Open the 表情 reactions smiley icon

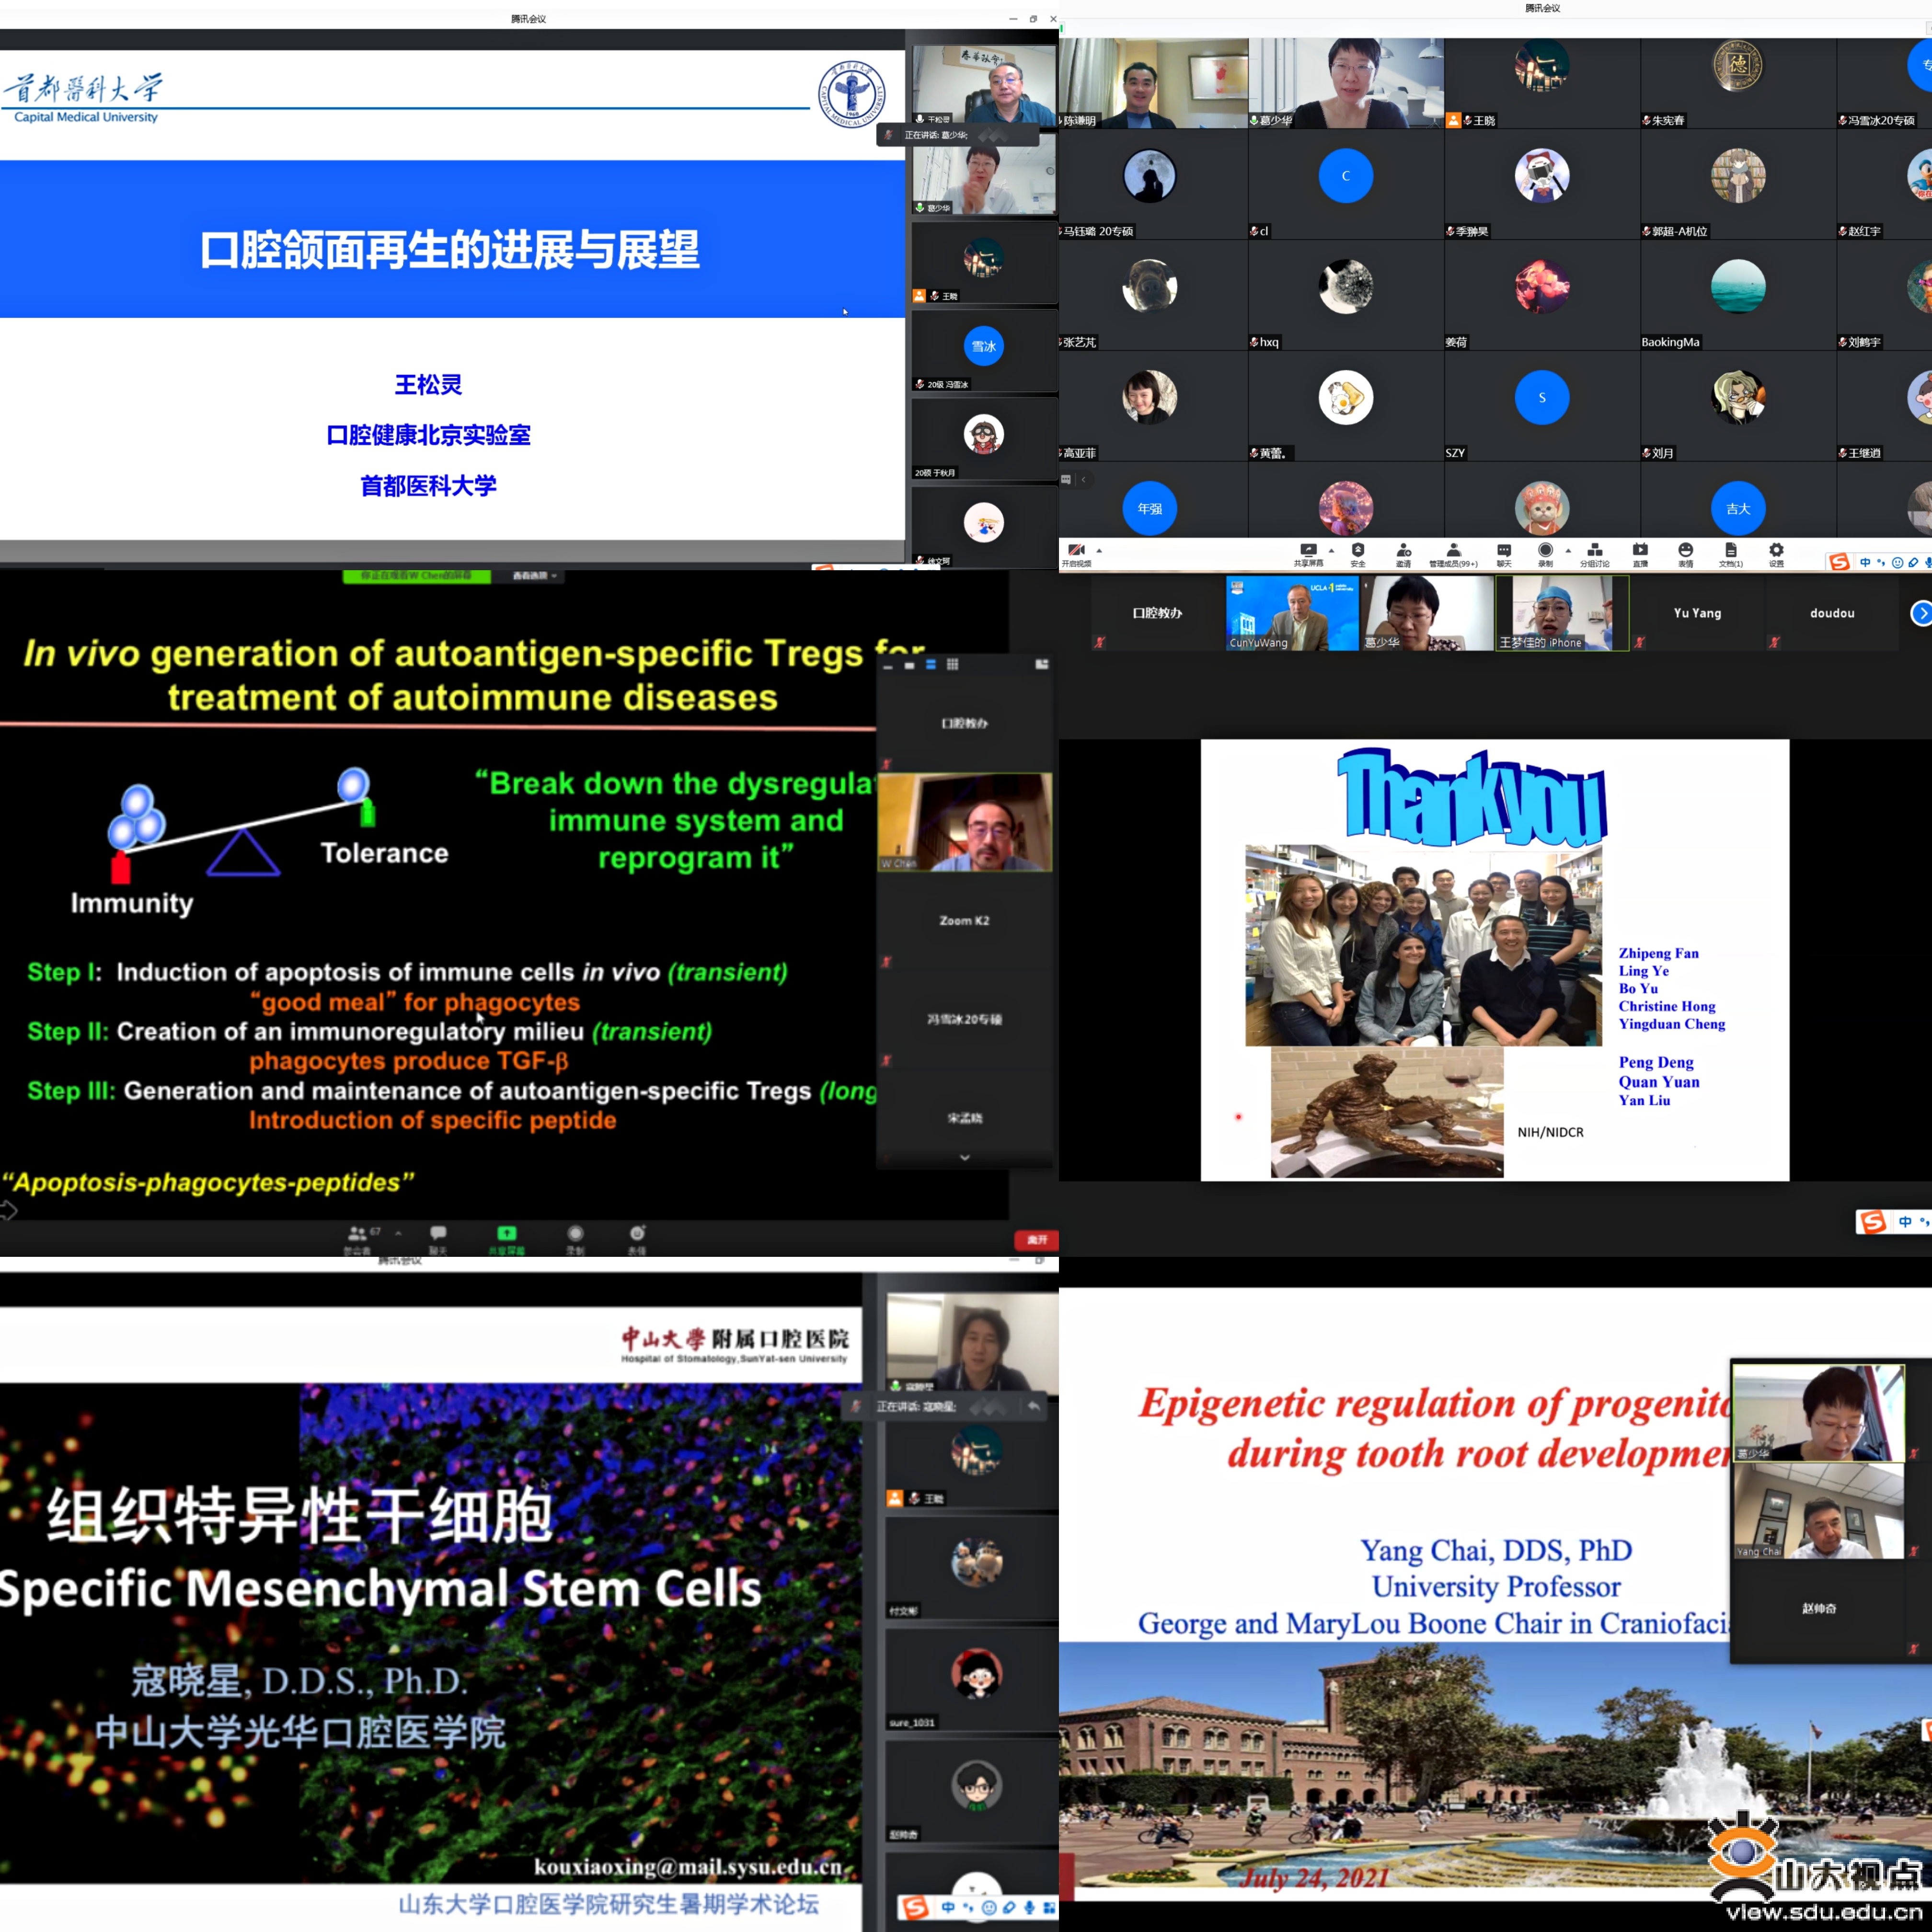click(1686, 551)
